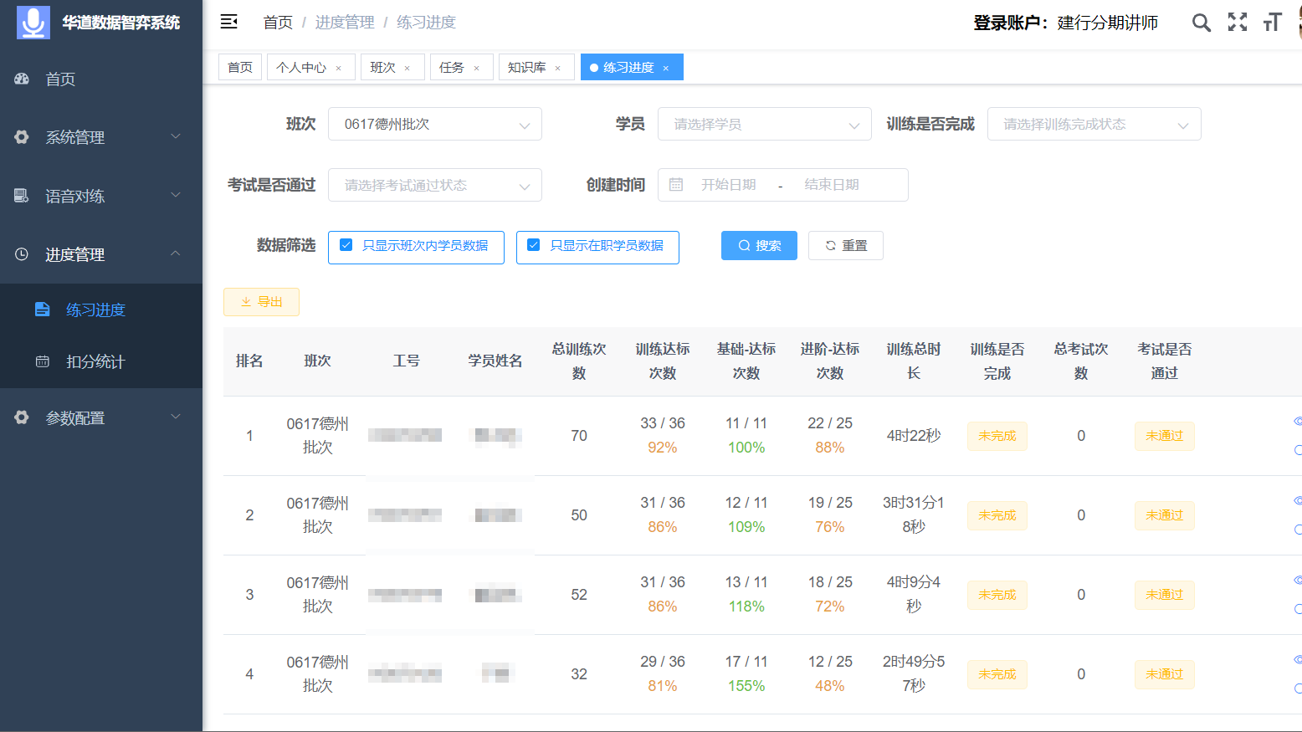
Task: Click the clock icon beside 进度管理
Action: pos(22,254)
